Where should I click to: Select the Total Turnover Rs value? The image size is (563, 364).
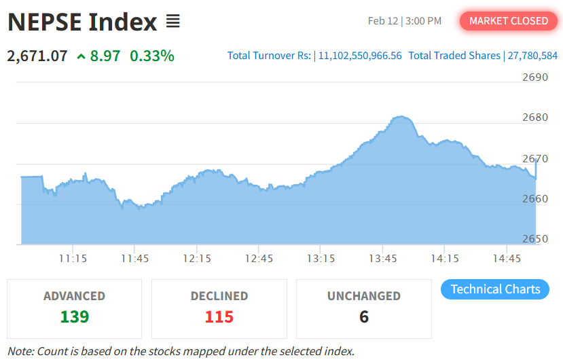[360, 56]
